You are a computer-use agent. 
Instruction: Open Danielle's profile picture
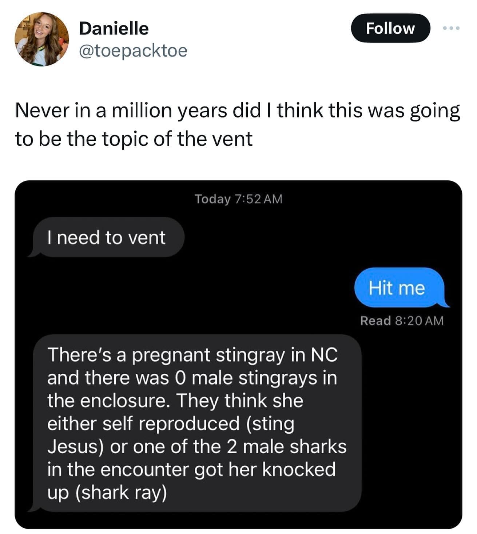(41, 39)
